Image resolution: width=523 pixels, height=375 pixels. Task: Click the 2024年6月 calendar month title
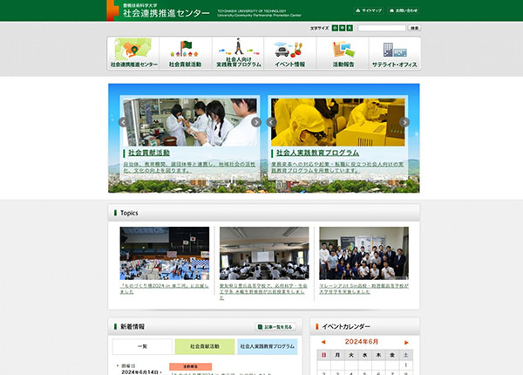pyautogui.click(x=362, y=342)
